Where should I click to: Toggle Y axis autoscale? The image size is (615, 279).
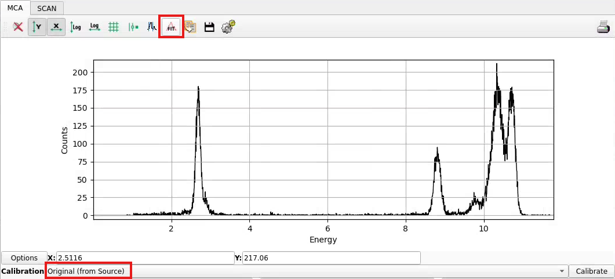click(37, 27)
